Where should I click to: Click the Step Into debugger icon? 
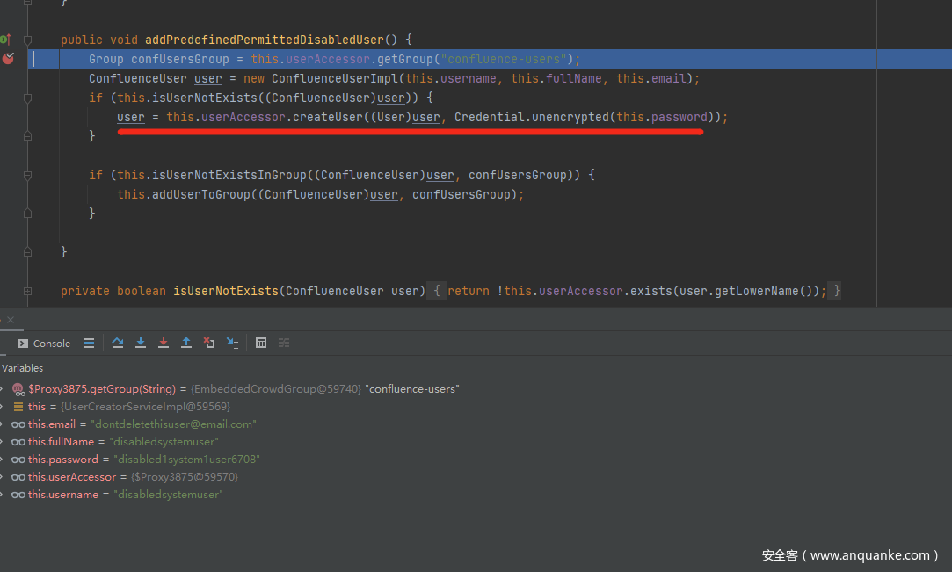point(141,343)
